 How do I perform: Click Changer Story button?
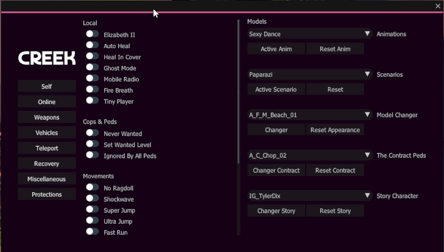click(276, 210)
